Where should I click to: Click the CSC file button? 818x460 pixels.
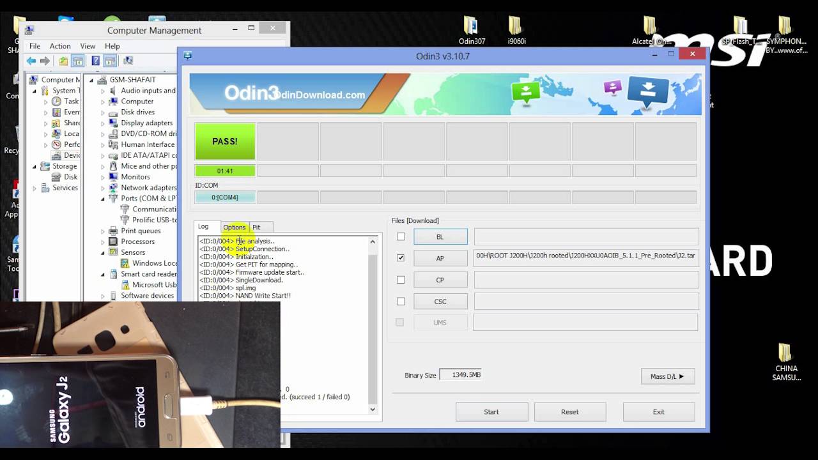coord(440,302)
